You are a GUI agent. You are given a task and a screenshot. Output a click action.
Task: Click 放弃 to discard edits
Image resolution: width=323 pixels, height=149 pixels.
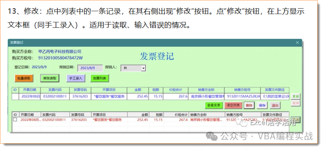pyautogui.click(x=296, y=103)
